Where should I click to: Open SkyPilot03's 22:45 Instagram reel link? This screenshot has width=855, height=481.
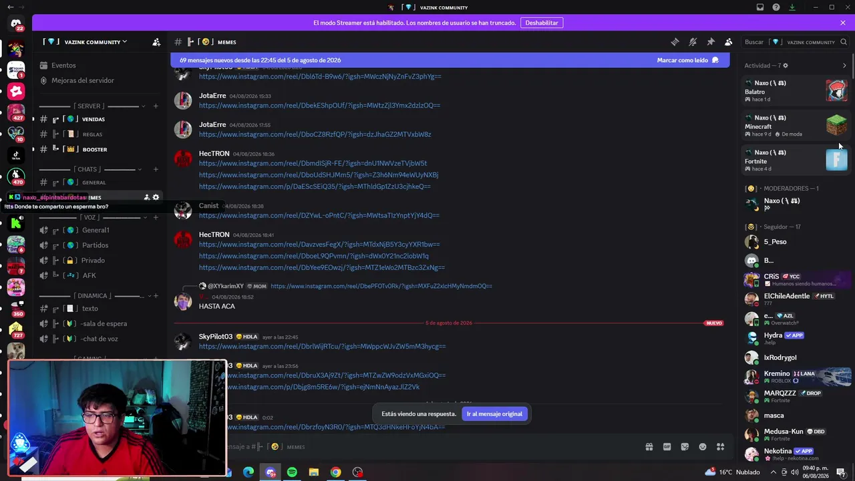322,346
